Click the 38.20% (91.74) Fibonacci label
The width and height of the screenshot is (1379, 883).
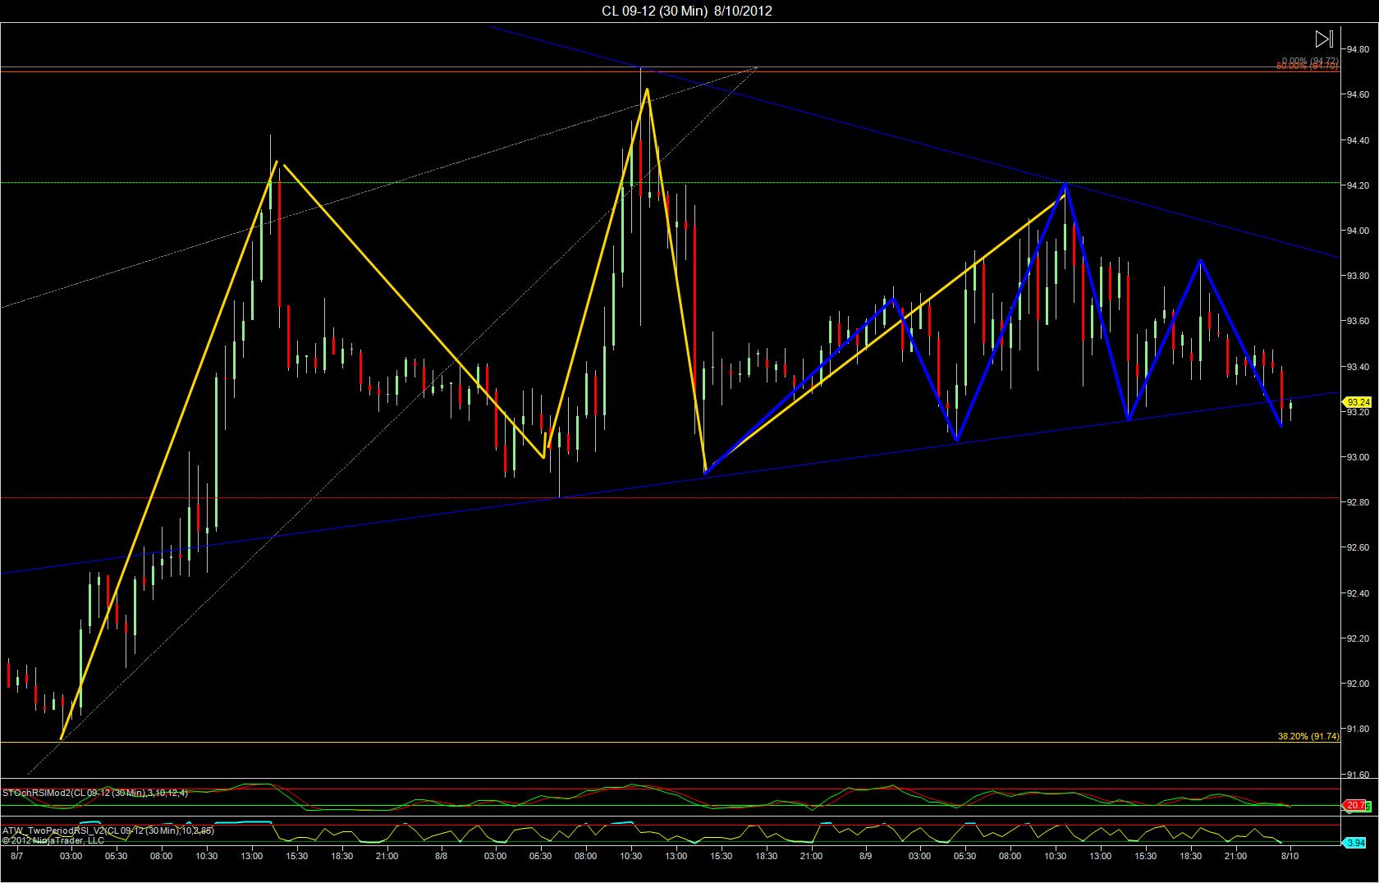(1308, 736)
